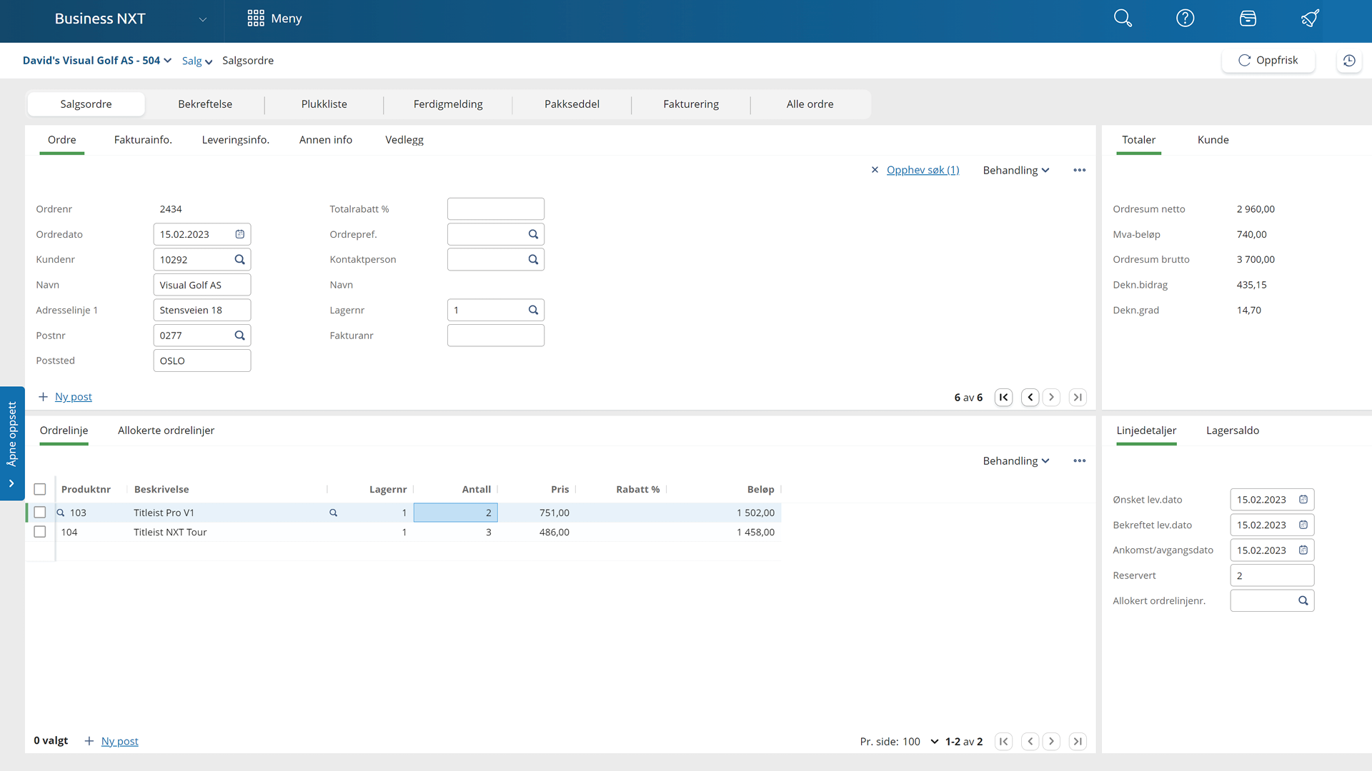
Task: Tick checkbox for Titleist NXT Tour row
Action: [40, 532]
